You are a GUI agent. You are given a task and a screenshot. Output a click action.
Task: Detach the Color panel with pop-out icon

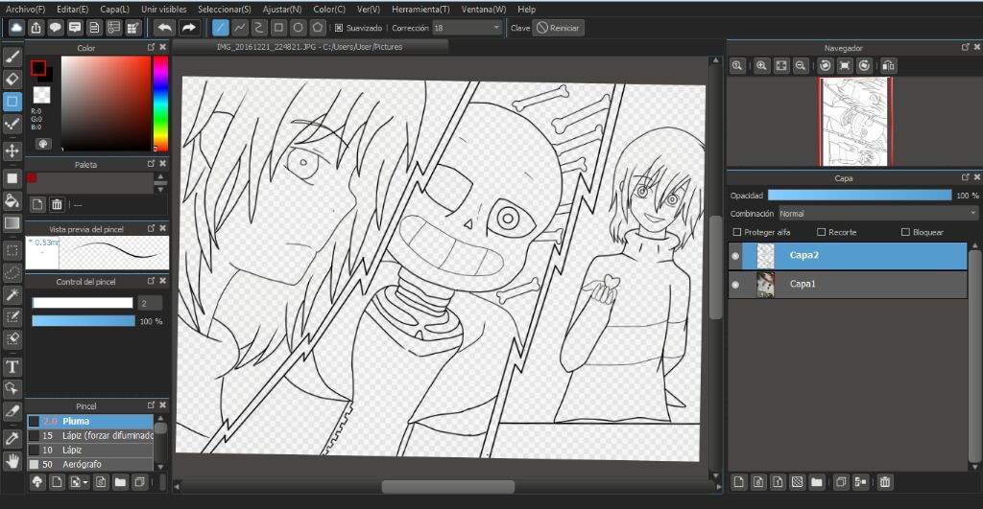(x=151, y=48)
